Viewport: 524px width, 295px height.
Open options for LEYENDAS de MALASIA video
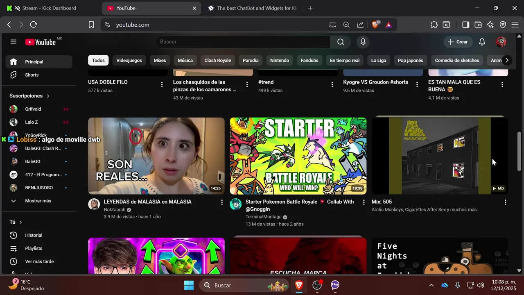tap(222, 202)
